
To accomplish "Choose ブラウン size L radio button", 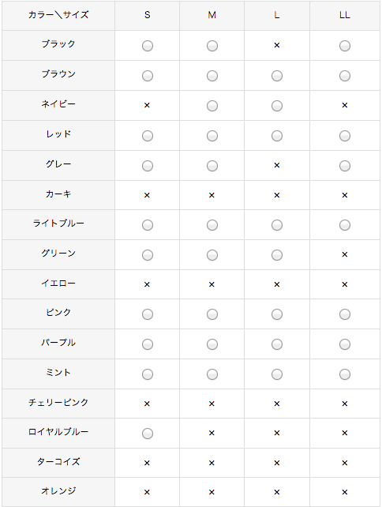I will coord(277,76).
